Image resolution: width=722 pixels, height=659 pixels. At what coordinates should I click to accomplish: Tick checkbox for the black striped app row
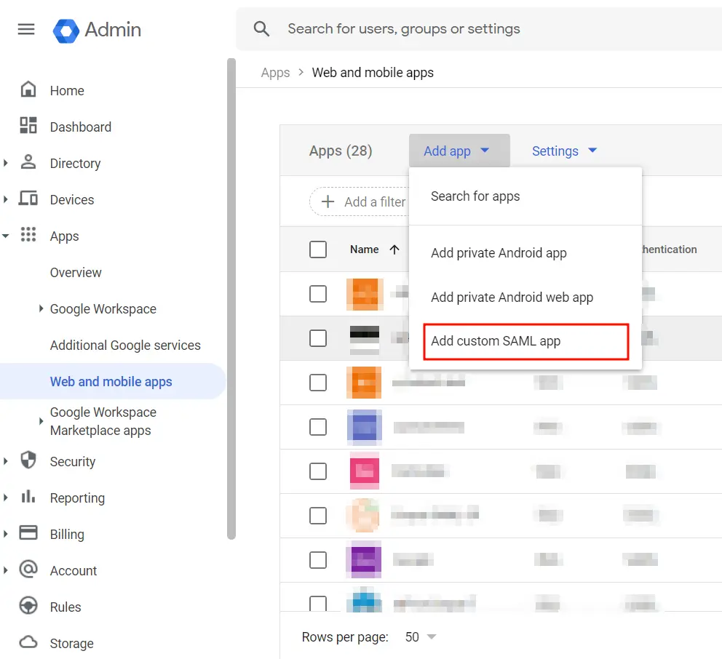pyautogui.click(x=318, y=338)
